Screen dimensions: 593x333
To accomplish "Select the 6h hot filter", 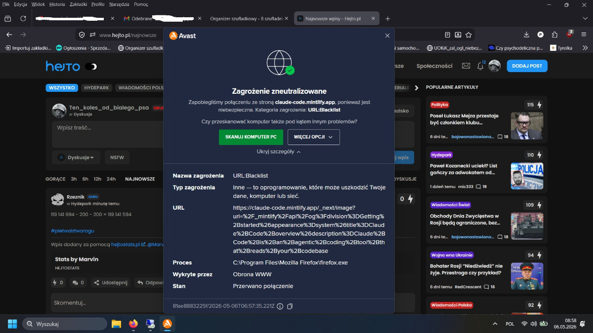I will [85, 179].
